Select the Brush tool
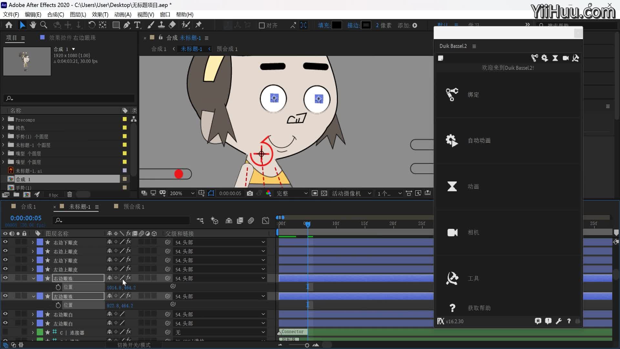 (150, 25)
